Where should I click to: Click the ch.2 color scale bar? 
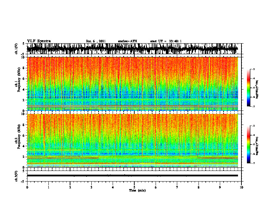[x=248, y=144]
